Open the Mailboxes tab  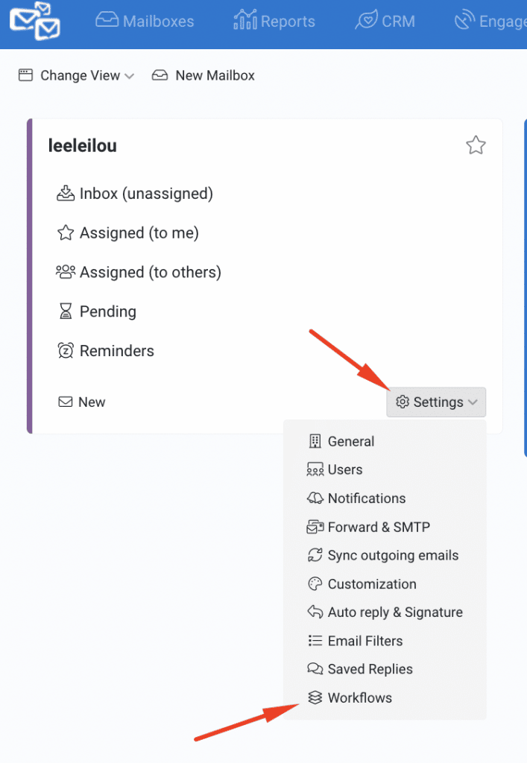[x=145, y=21]
